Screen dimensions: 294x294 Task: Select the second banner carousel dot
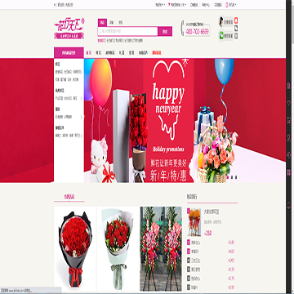click(x=232, y=177)
